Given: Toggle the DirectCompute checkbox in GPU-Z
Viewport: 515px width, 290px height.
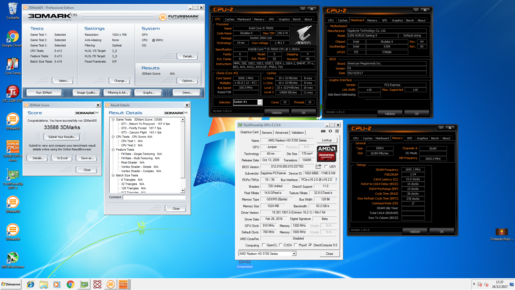Looking at the screenshot, I should click(310, 245).
